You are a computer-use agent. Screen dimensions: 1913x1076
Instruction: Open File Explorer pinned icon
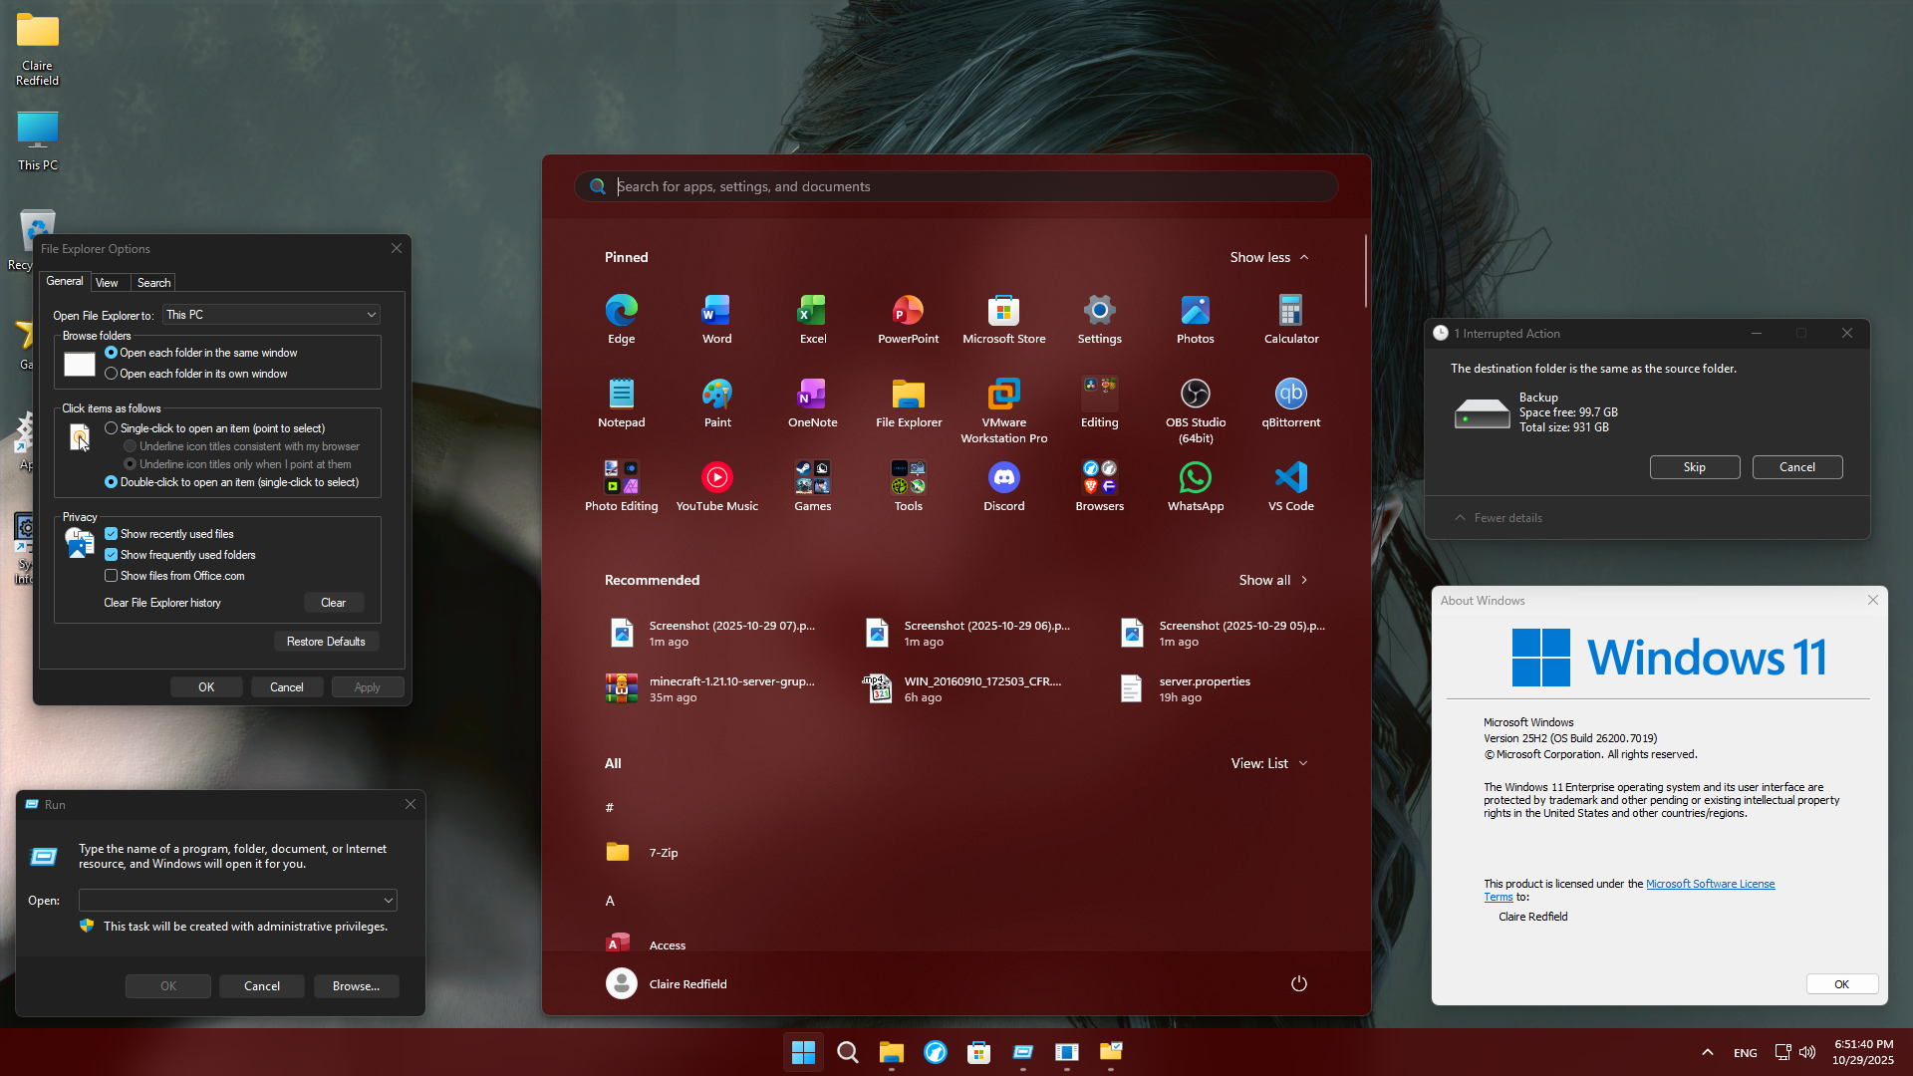[908, 403]
